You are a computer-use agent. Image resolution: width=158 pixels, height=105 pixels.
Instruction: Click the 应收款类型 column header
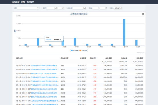(64, 58)
